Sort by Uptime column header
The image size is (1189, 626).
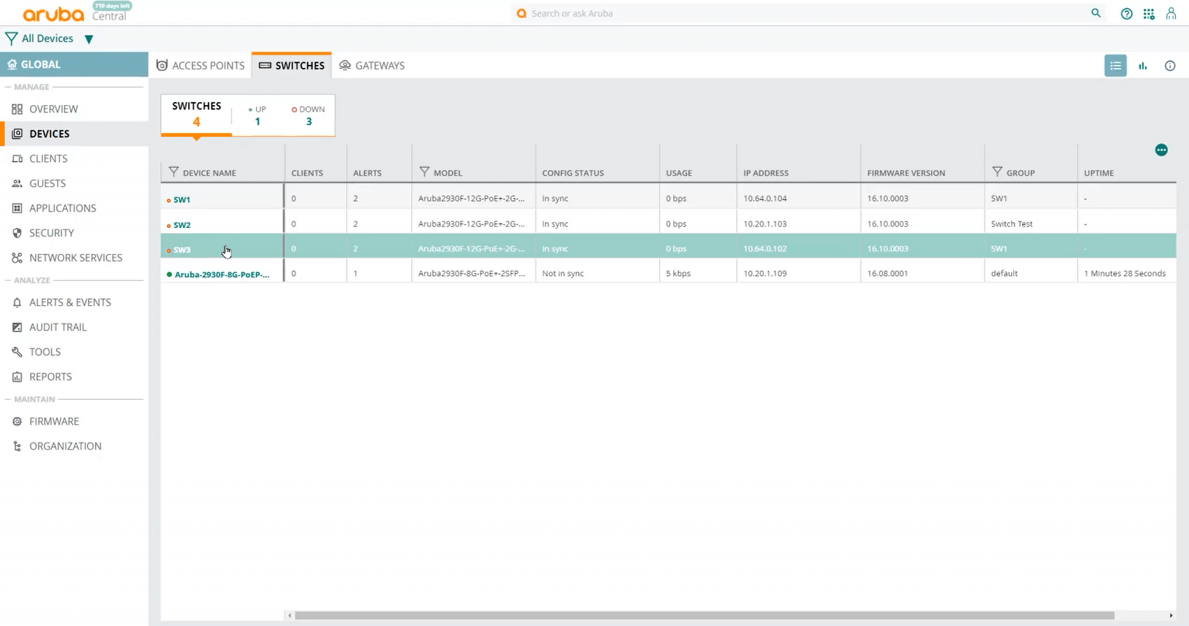click(x=1099, y=173)
